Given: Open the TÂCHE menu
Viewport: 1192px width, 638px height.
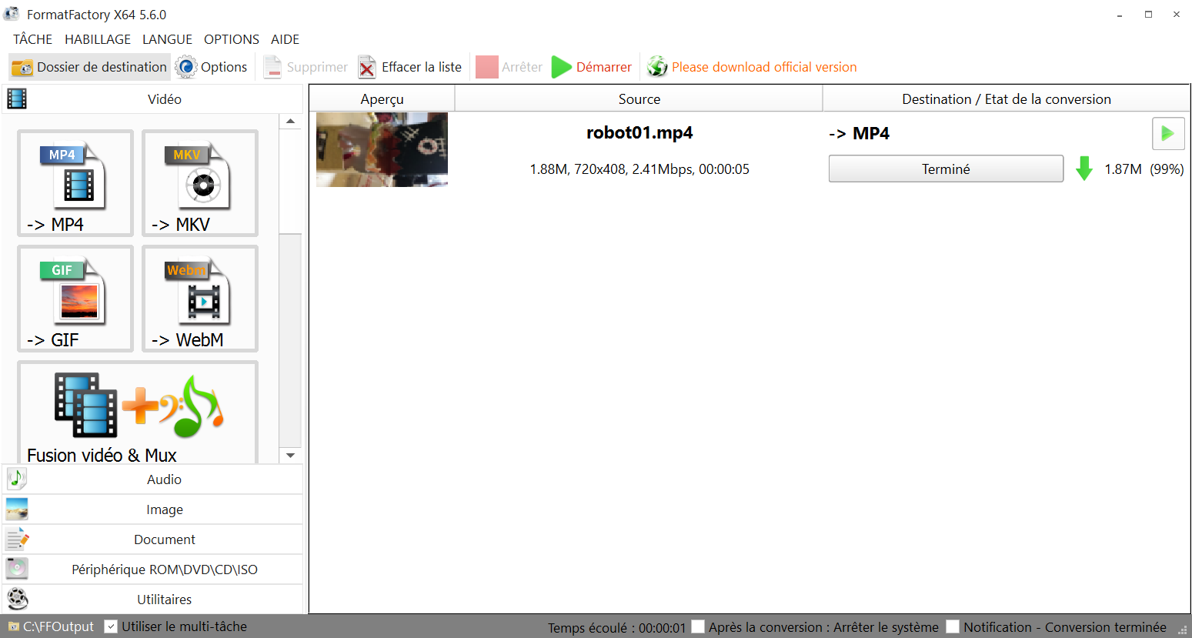Looking at the screenshot, I should (x=33, y=39).
